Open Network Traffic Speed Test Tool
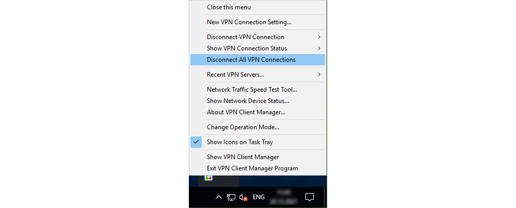 252,90
